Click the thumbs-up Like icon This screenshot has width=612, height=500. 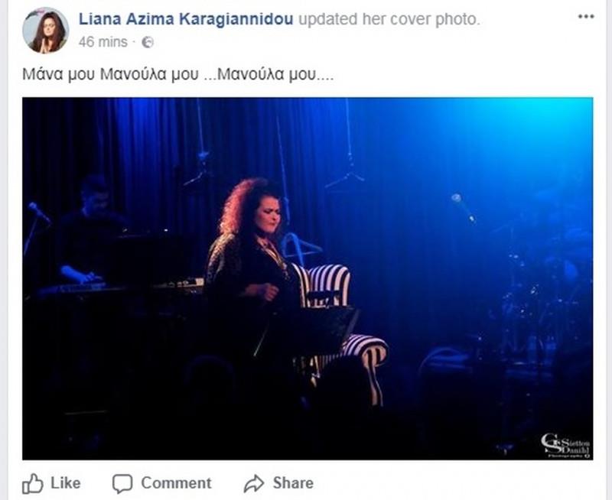tap(32, 484)
